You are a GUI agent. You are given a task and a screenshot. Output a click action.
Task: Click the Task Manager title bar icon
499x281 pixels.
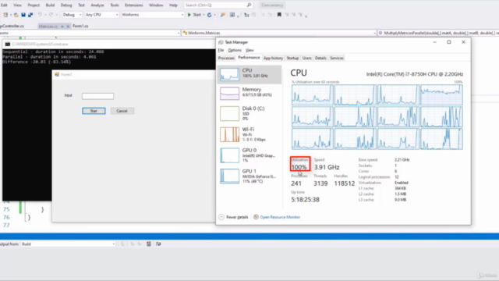point(221,42)
